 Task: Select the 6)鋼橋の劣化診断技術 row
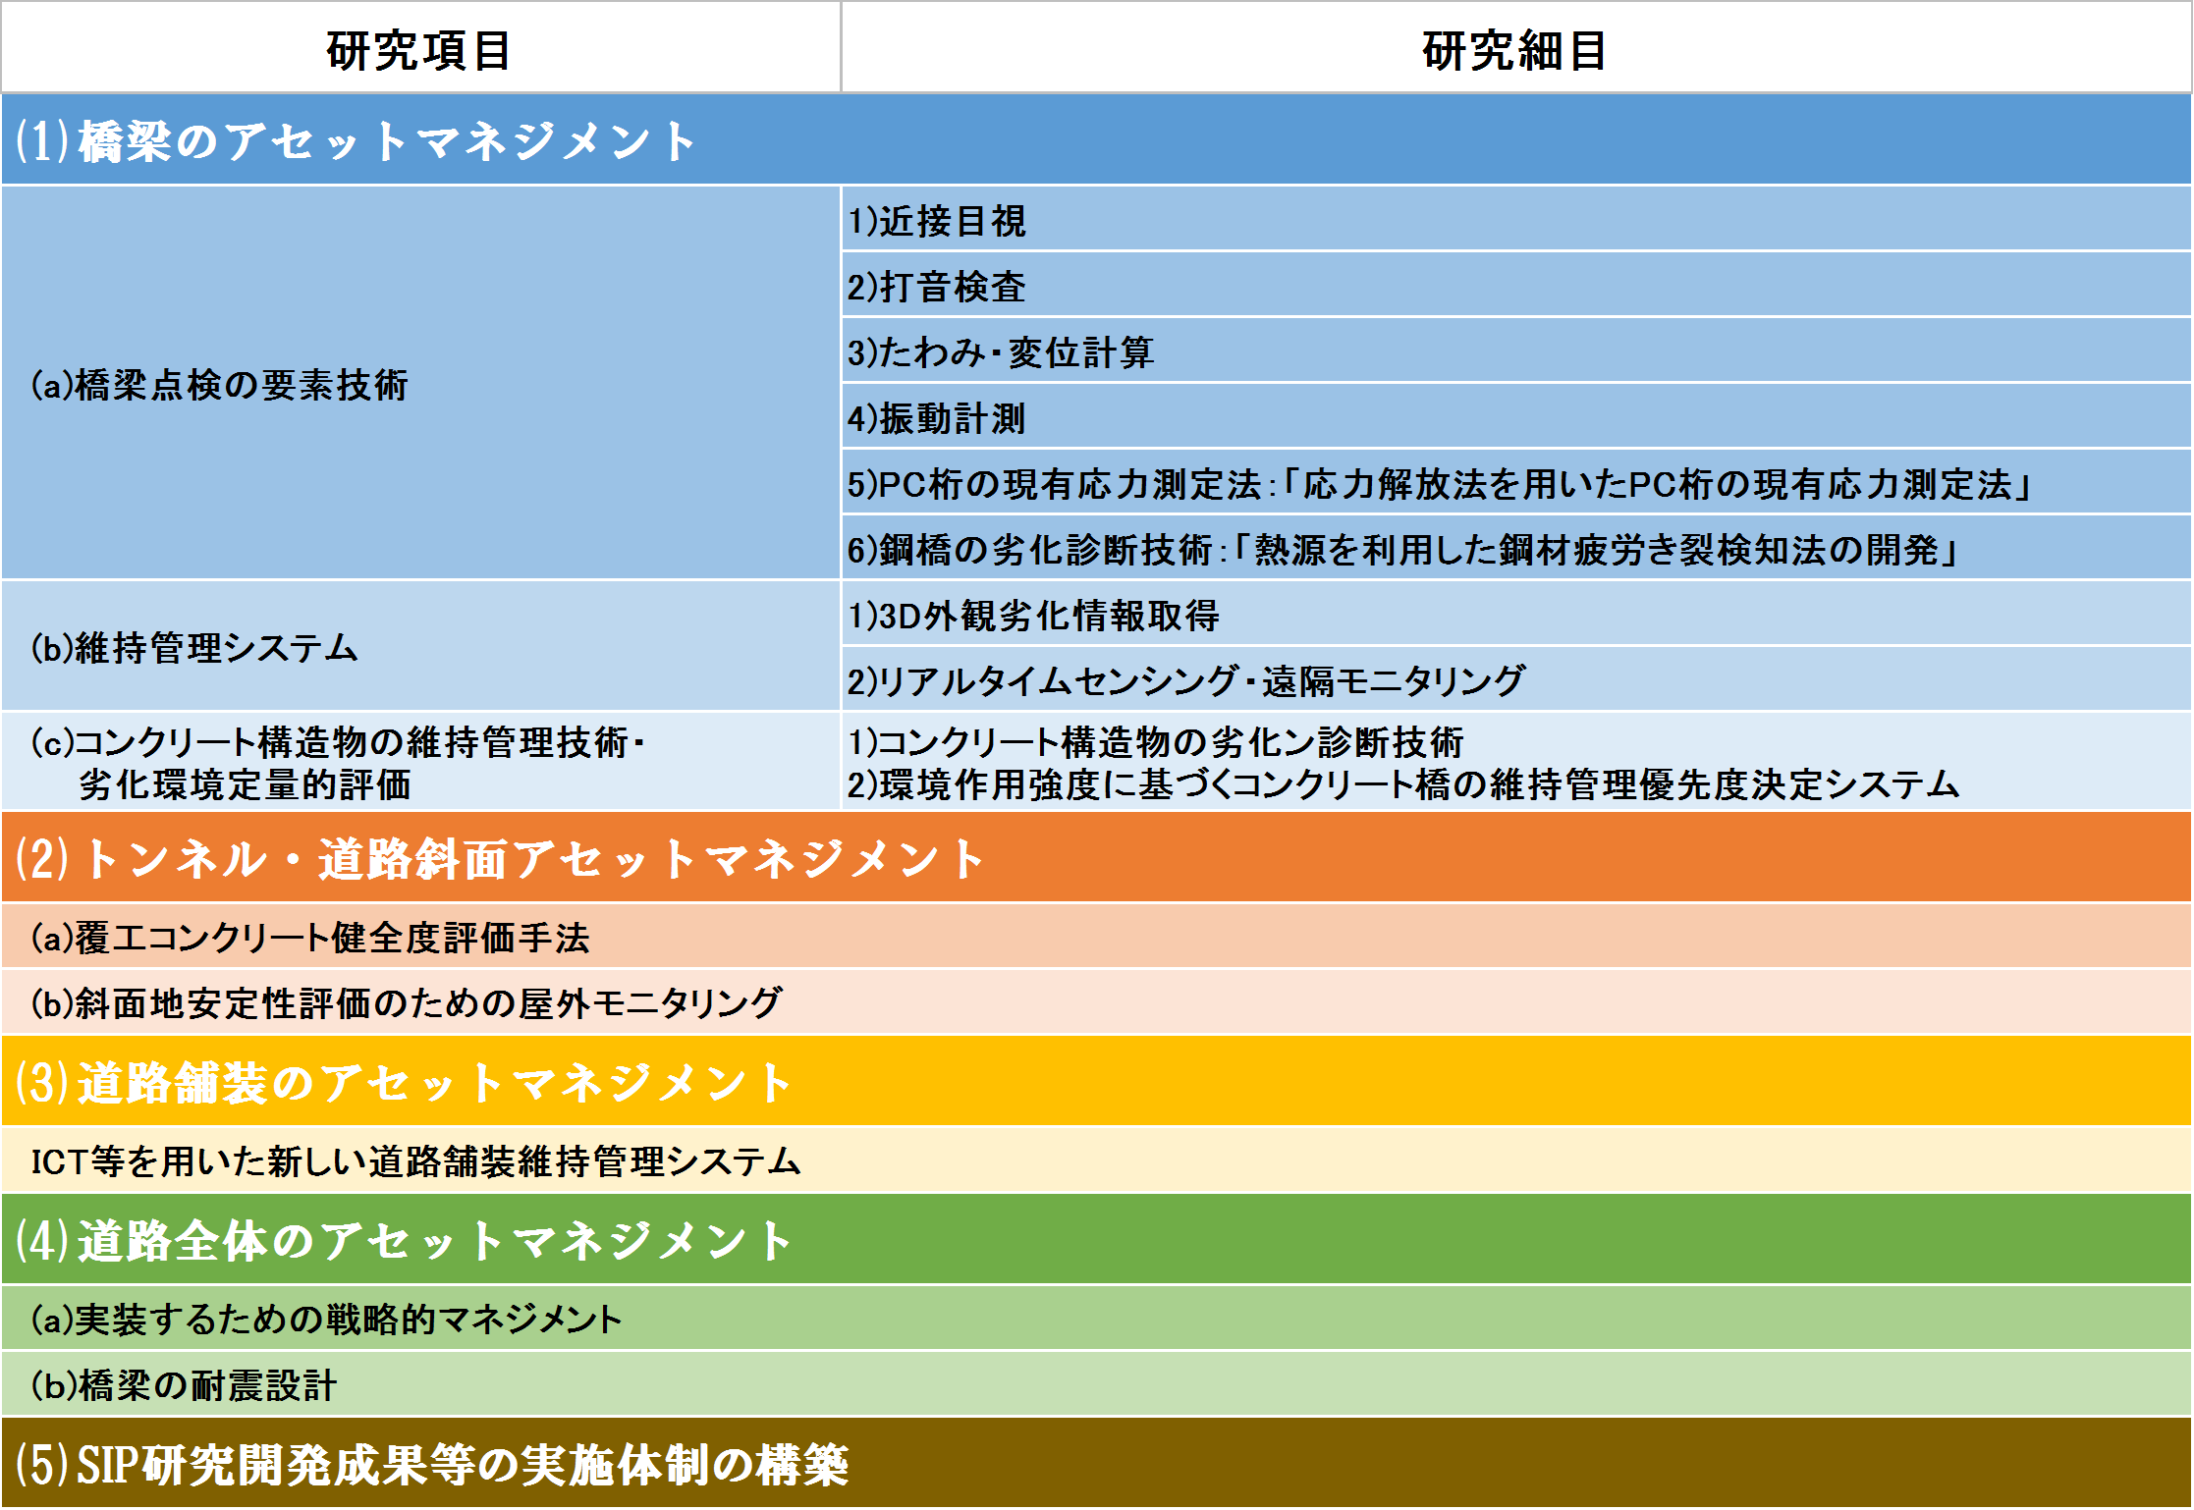point(1516,548)
